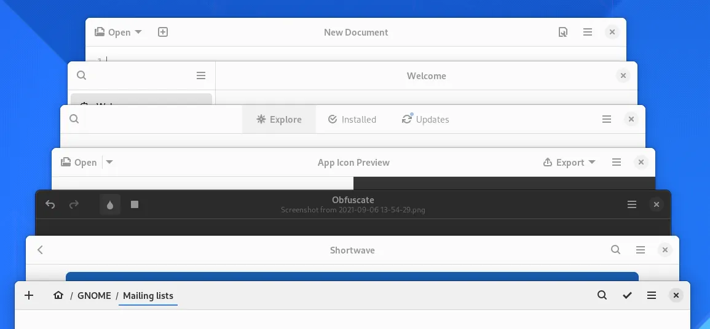Click the home icon in the path bar
Viewport: 710px width, 329px height.
(58, 295)
